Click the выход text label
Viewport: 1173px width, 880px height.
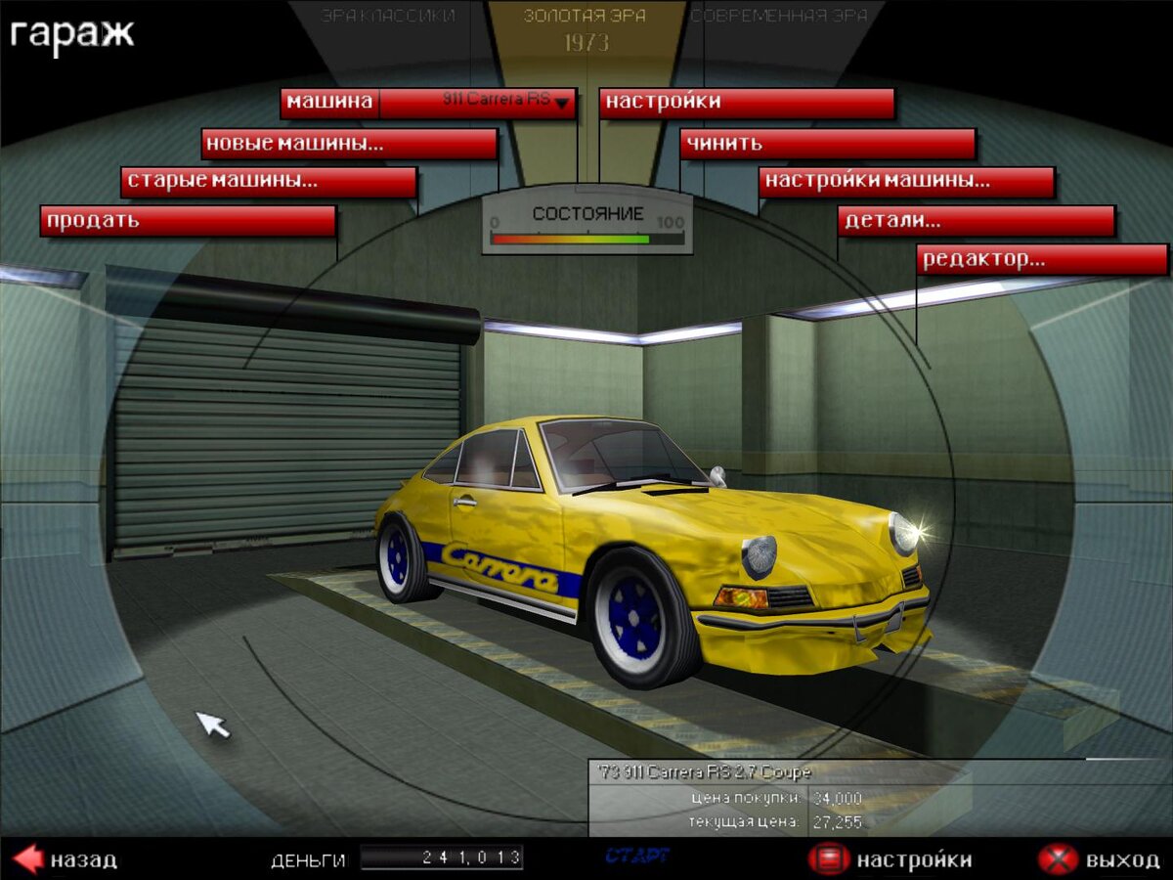(x=1123, y=860)
